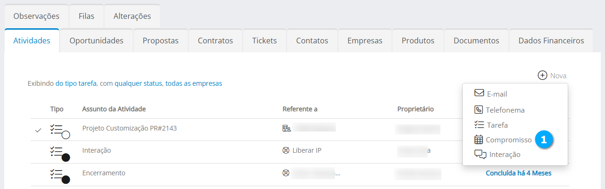Go to the Tickets tab
Screen dimensions: 605x189
(x=264, y=41)
